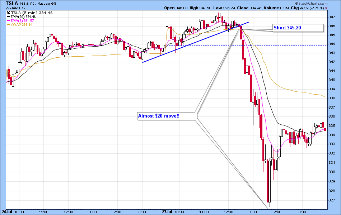341x215 pixels.
Task: Click the Low 326.29 value
Action: [224, 8]
